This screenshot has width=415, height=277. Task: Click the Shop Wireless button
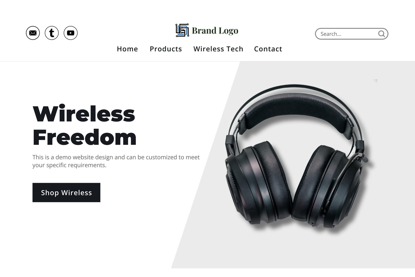66,193
